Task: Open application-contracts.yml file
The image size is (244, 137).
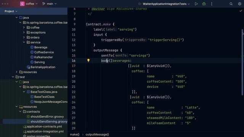Action: point(44,126)
